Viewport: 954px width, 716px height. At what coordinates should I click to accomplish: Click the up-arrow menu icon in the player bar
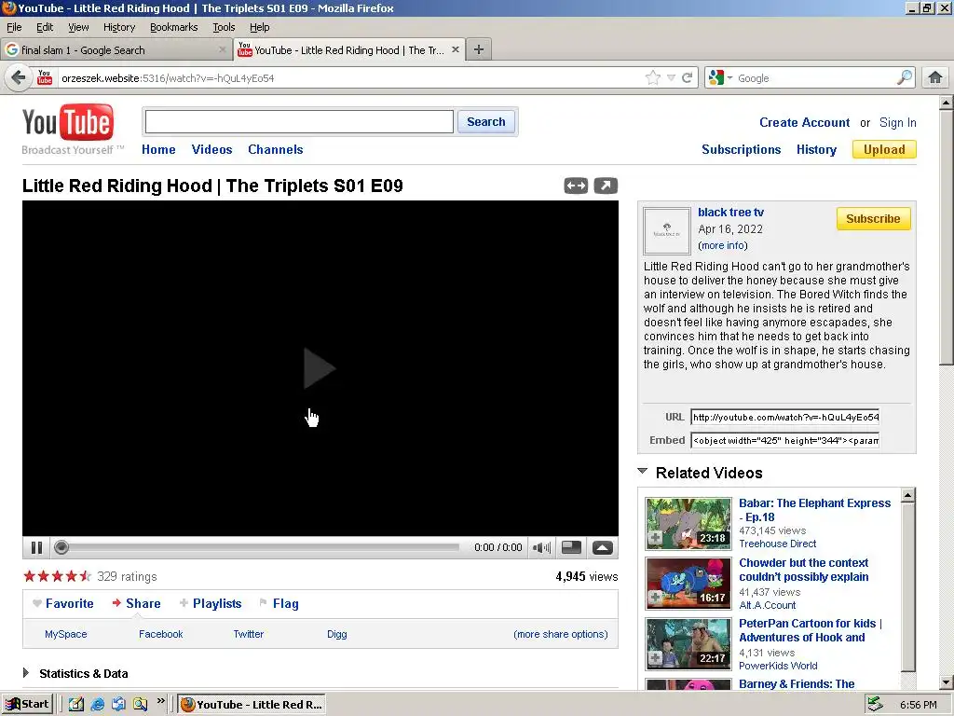603,548
